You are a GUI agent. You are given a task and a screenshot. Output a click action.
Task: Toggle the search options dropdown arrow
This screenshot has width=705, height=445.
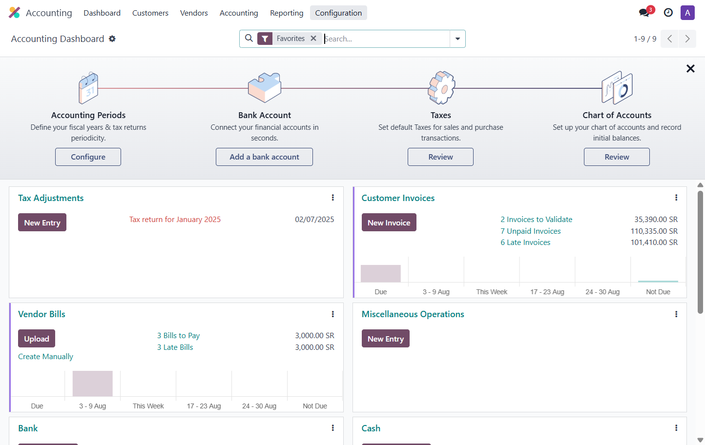pos(457,39)
